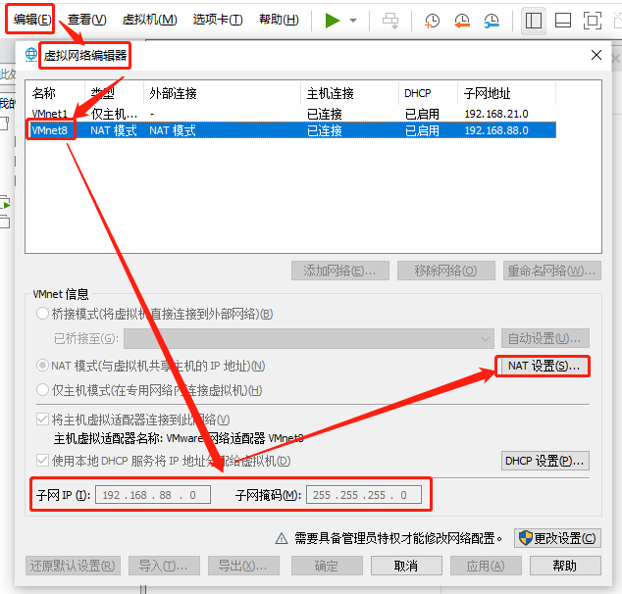
Task: Click the 导入(T)... button
Action: pos(164,566)
